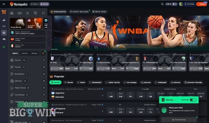The image size is (209, 123).
Task: Open Spain LaLiga link
Action: 27,39
